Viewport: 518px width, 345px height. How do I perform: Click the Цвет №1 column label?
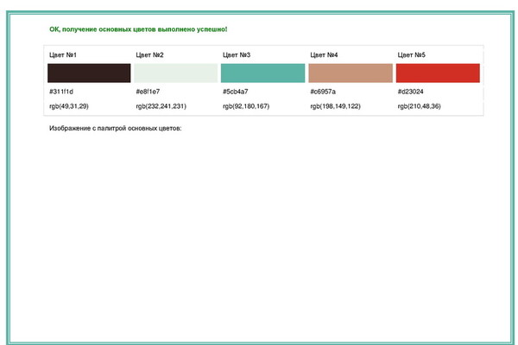[63, 55]
